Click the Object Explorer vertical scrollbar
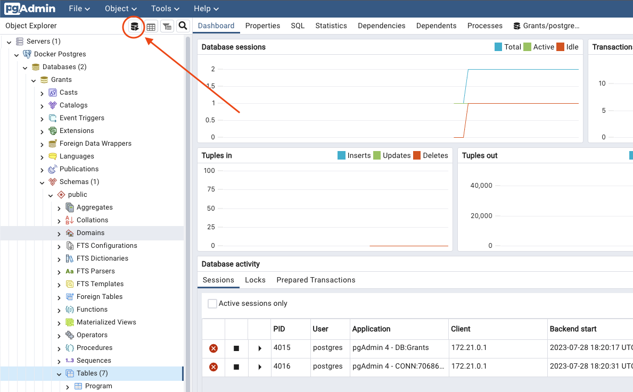Image resolution: width=633 pixels, height=392 pixels. pyautogui.click(x=188, y=214)
